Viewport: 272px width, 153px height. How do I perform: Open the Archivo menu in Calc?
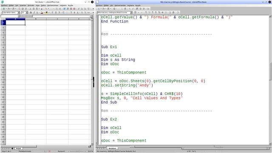4,6
